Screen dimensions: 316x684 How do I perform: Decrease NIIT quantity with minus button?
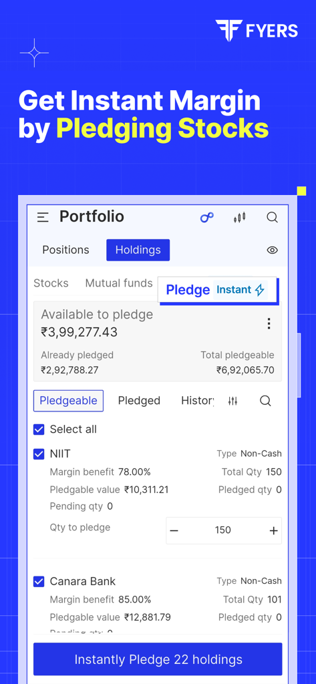[x=174, y=530]
